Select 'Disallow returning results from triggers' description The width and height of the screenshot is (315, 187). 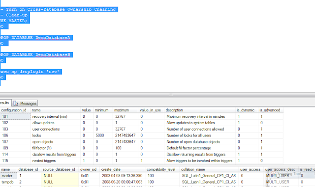(x=200, y=154)
